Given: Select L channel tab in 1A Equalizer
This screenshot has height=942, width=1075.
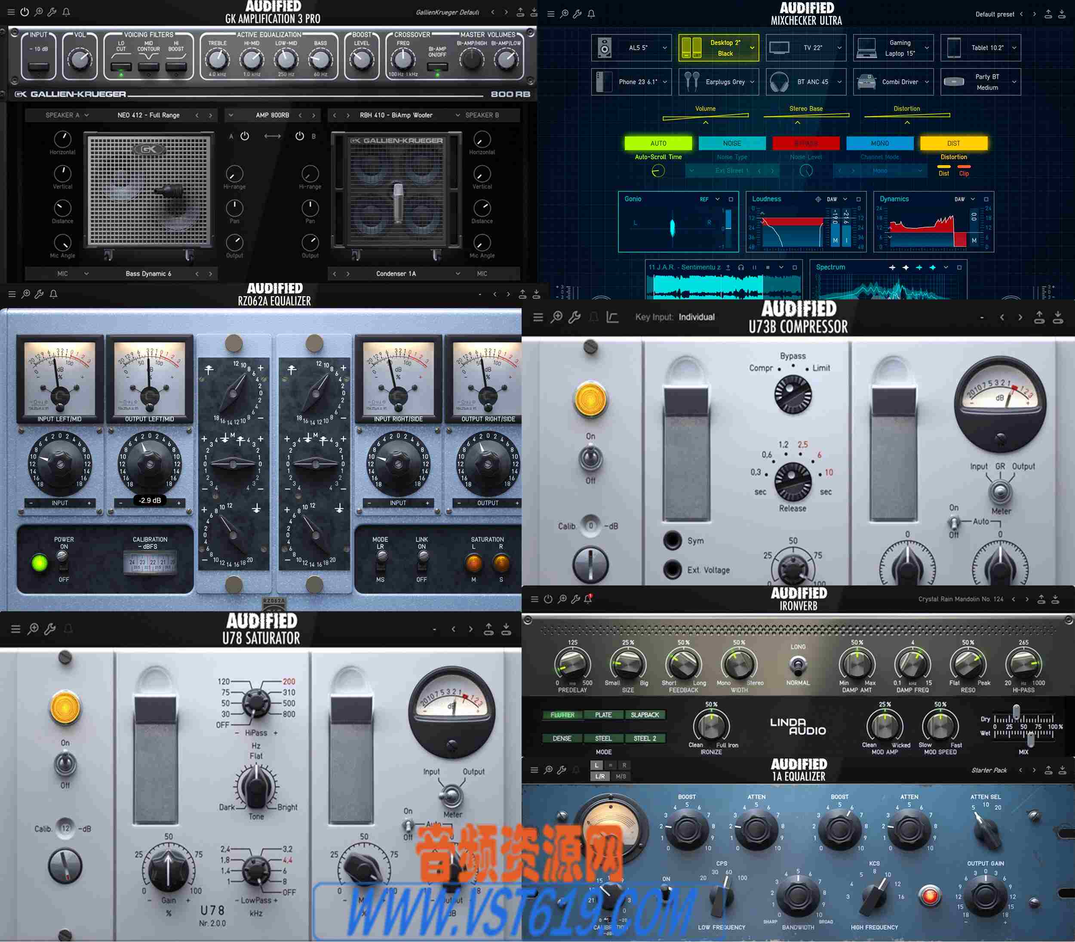Looking at the screenshot, I should [x=597, y=765].
